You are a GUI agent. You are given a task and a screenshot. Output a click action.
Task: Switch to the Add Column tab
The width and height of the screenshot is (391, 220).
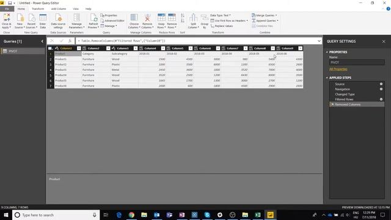tap(59, 9)
